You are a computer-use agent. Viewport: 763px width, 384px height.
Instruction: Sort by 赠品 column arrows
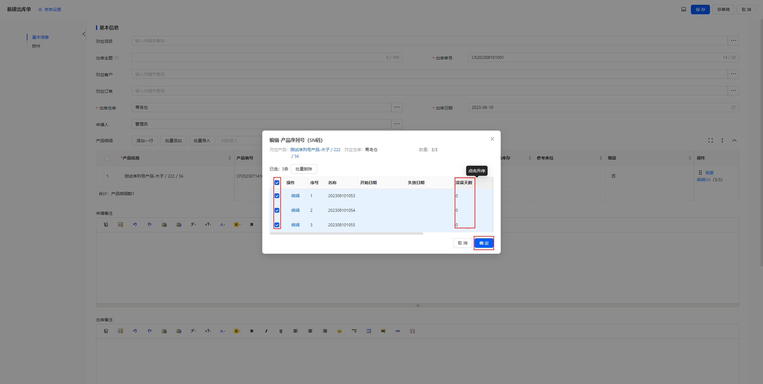(x=690, y=158)
